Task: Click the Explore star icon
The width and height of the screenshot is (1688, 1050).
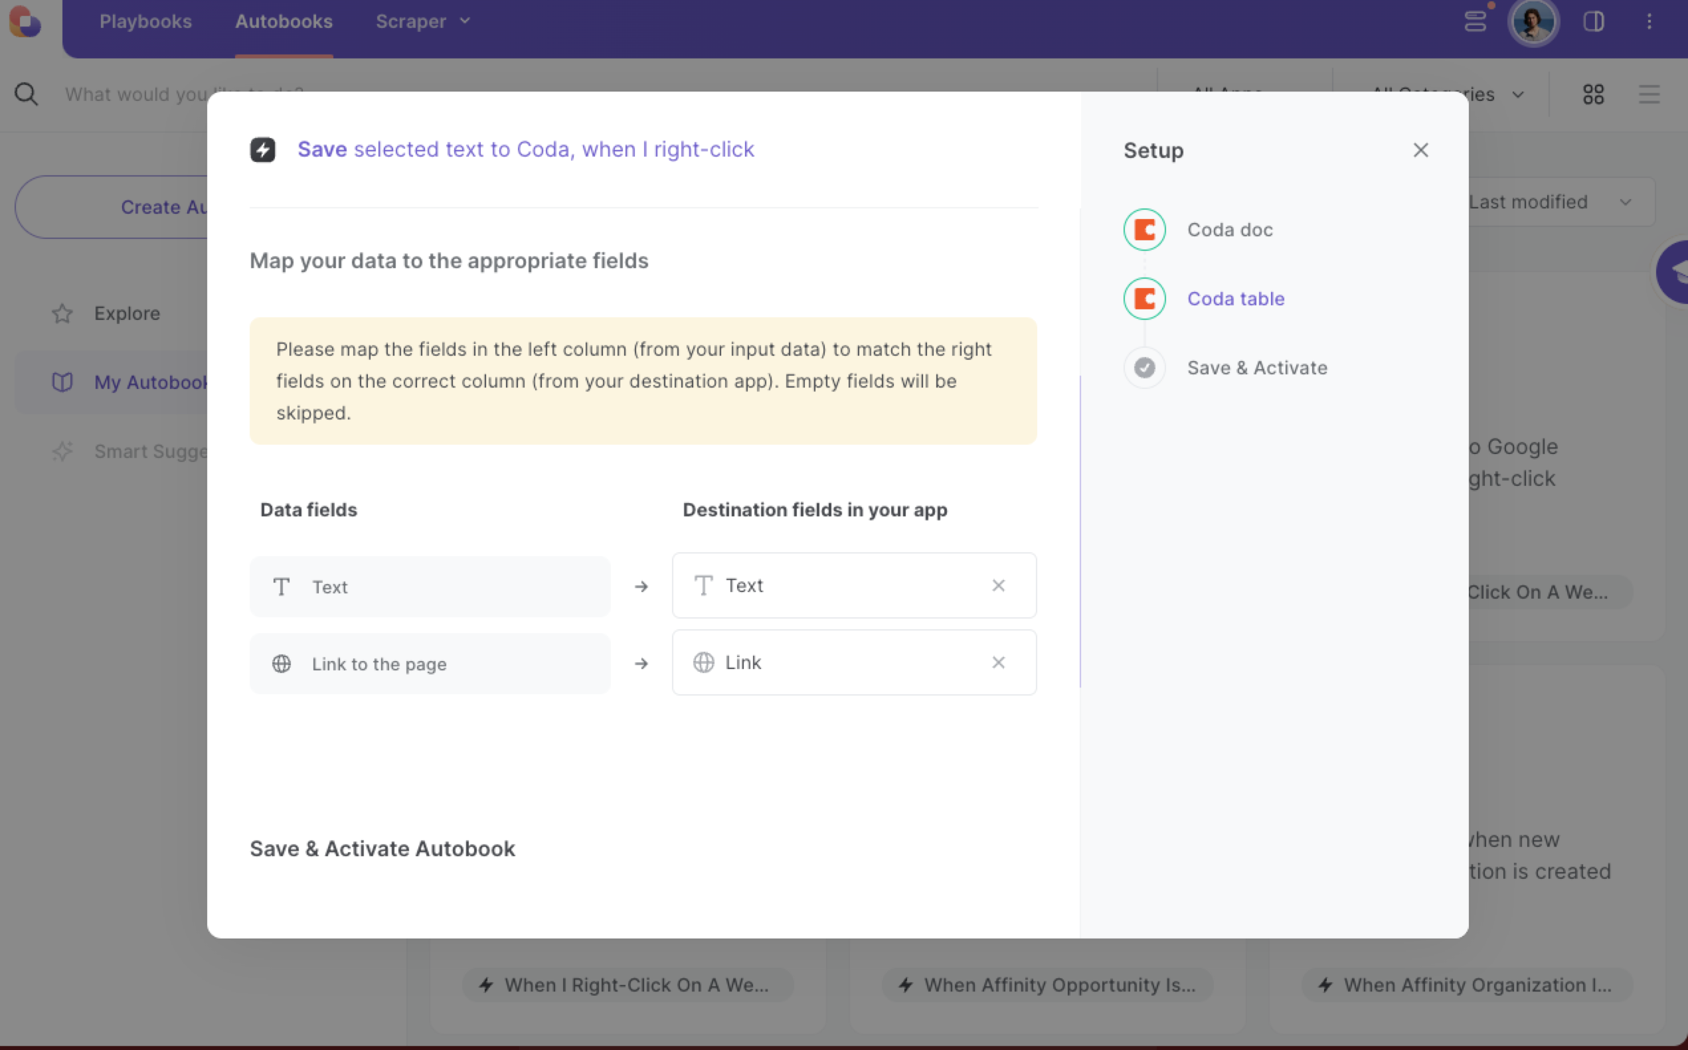Action: [62, 313]
